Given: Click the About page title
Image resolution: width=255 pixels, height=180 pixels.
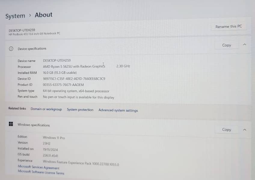Looking at the screenshot, I should (x=43, y=15).
